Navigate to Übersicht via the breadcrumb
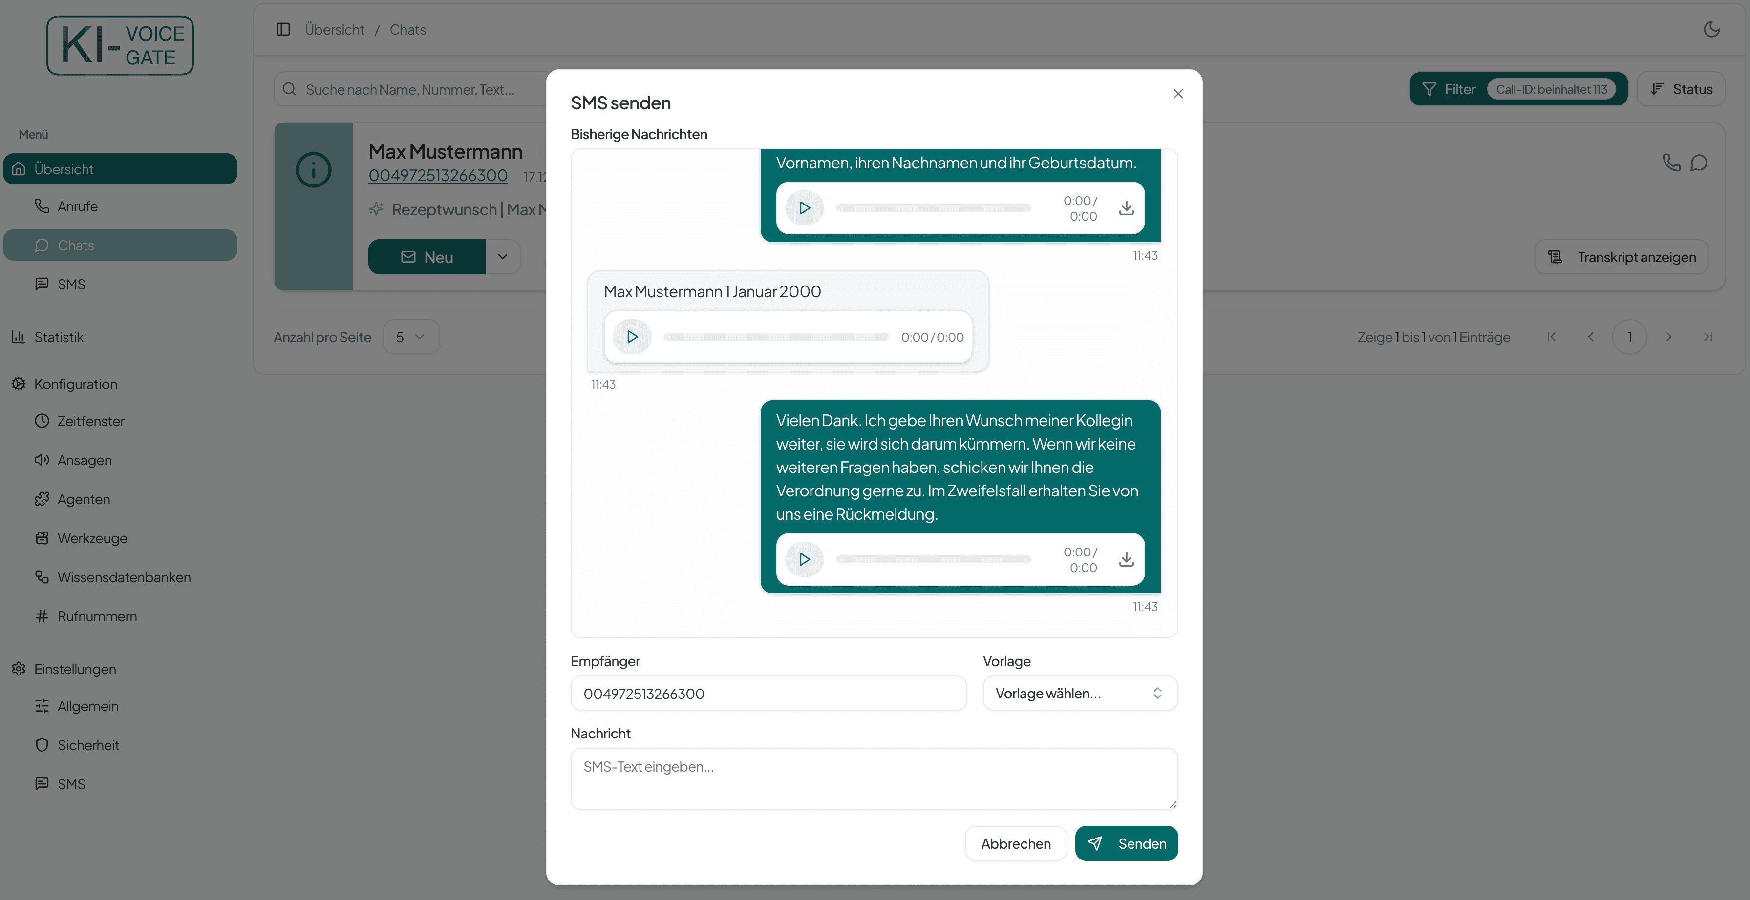The height and width of the screenshot is (900, 1750). [x=334, y=29]
